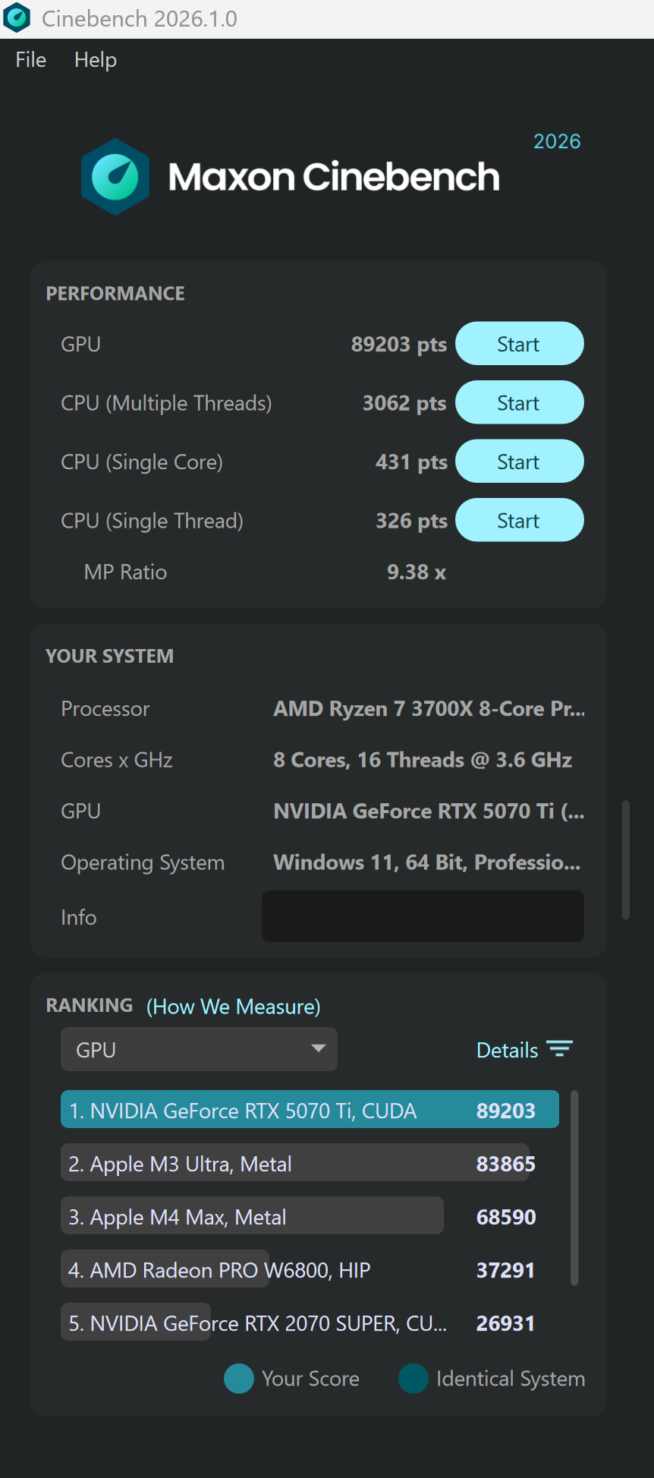Click the Cinebench logo in the title bar

16,17
